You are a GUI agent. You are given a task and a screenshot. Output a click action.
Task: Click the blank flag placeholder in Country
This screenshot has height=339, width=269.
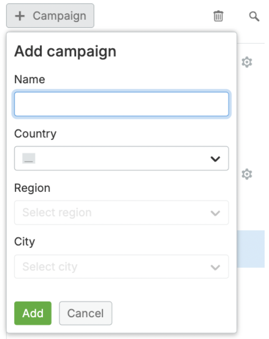pyautogui.click(x=29, y=158)
